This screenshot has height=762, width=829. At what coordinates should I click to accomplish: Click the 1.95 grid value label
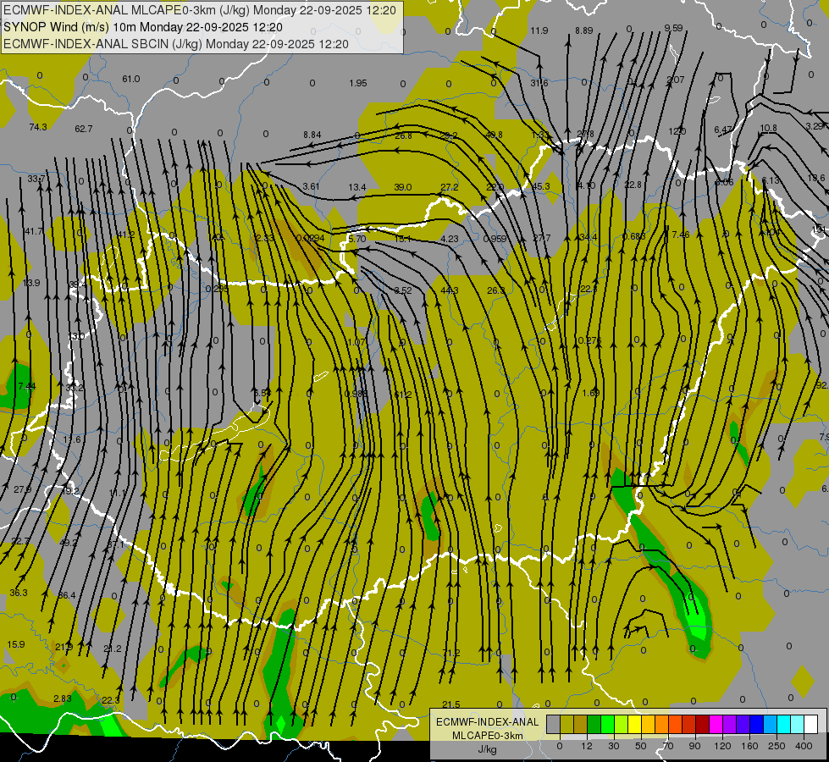pyautogui.click(x=357, y=83)
